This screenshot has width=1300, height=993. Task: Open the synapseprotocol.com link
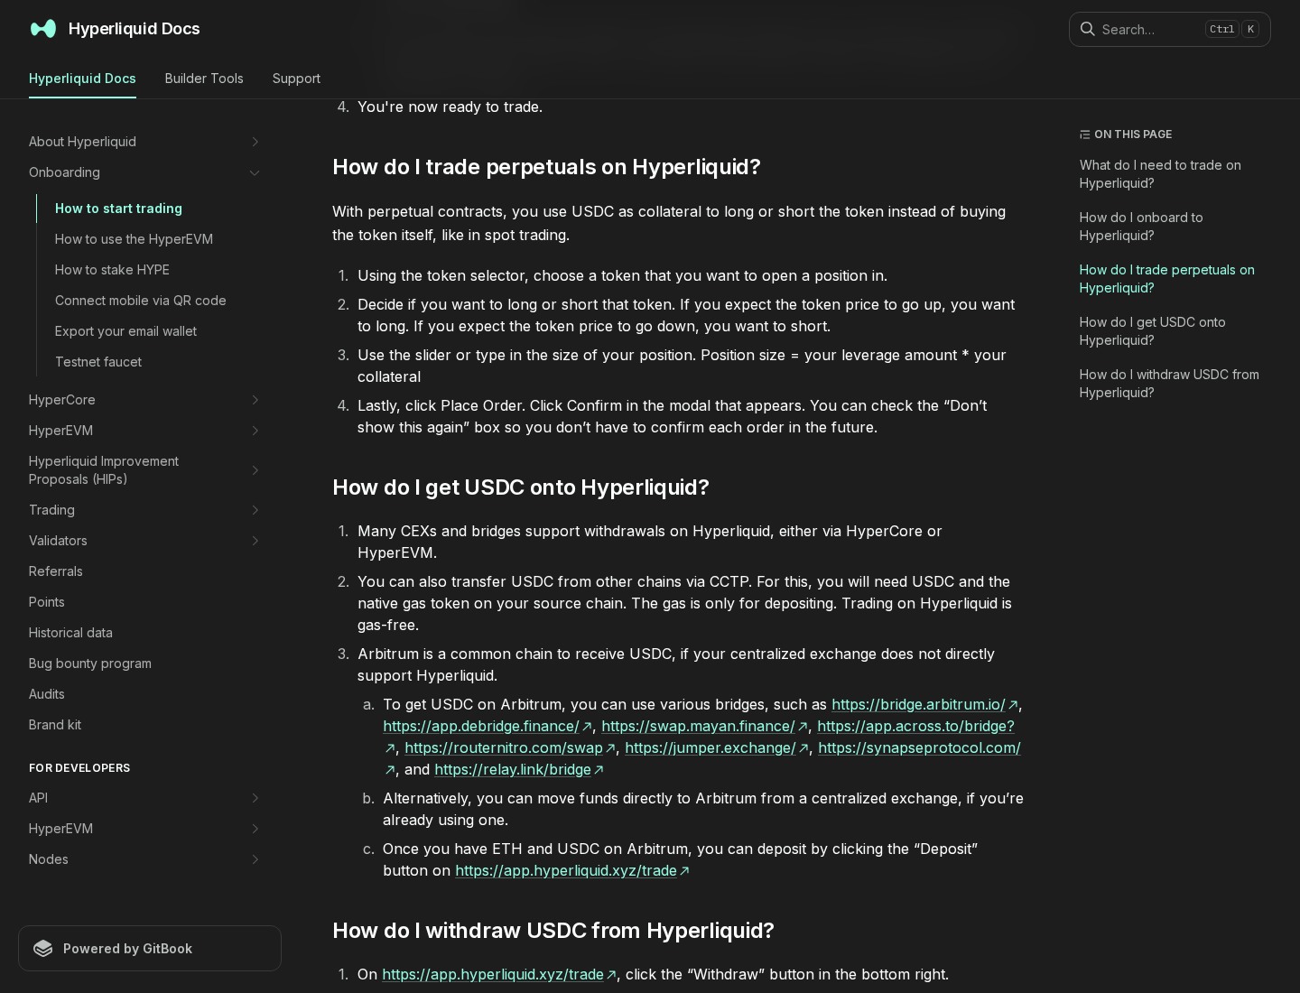919,747
